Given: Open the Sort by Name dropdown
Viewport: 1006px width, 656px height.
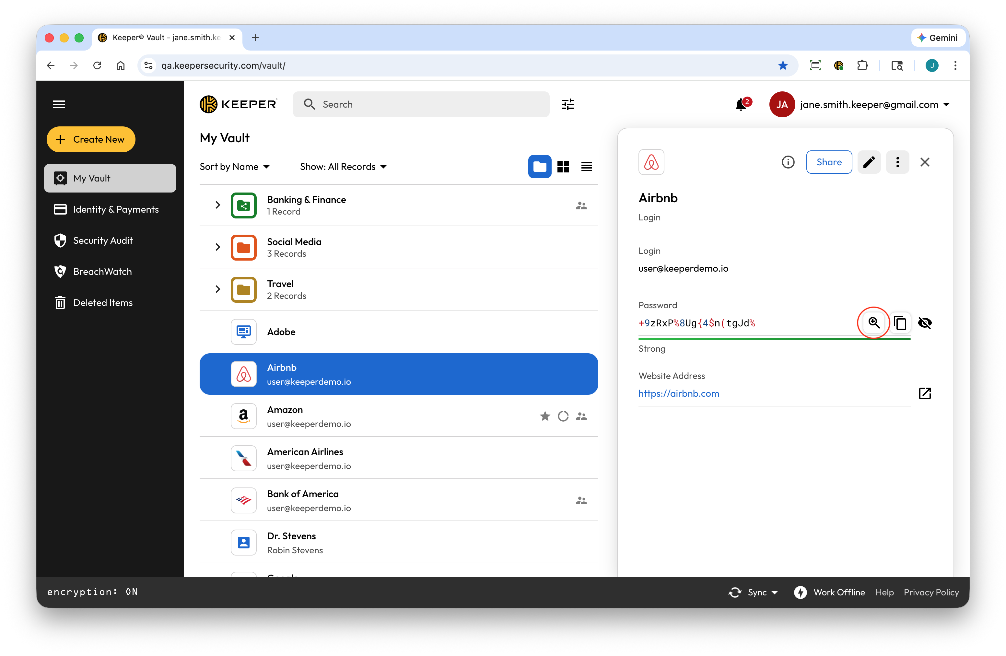Looking at the screenshot, I should pyautogui.click(x=235, y=167).
